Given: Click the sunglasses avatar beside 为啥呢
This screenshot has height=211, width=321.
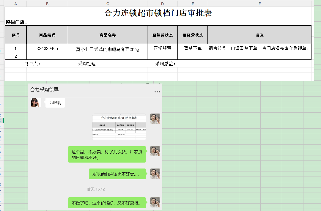Looking at the screenshot, I should point(36,103).
